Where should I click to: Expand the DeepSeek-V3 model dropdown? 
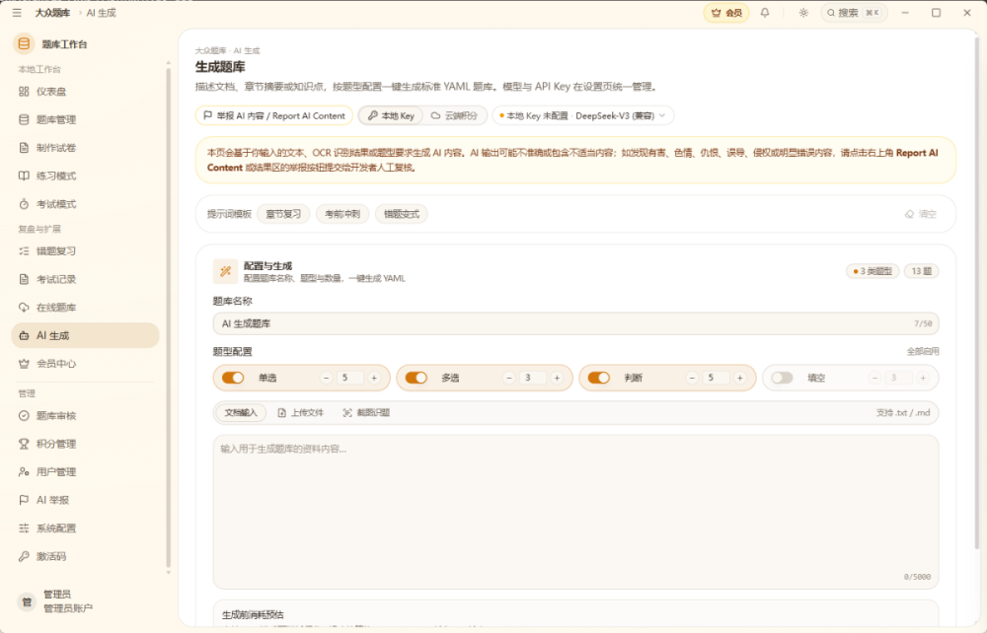pyautogui.click(x=583, y=115)
